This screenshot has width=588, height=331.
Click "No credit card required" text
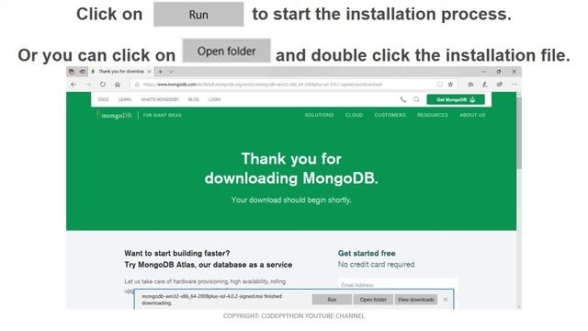click(x=376, y=265)
